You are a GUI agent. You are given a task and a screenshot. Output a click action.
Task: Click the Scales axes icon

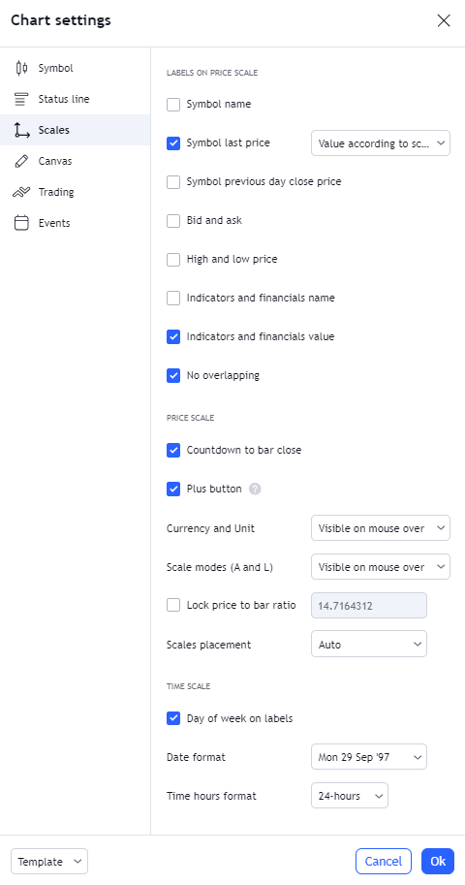coord(21,131)
